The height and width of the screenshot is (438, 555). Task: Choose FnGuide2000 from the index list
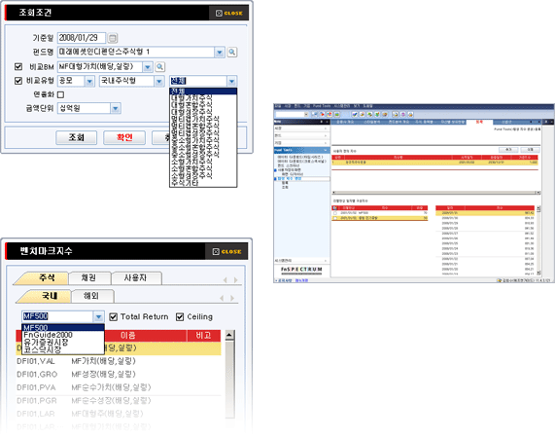point(49,335)
